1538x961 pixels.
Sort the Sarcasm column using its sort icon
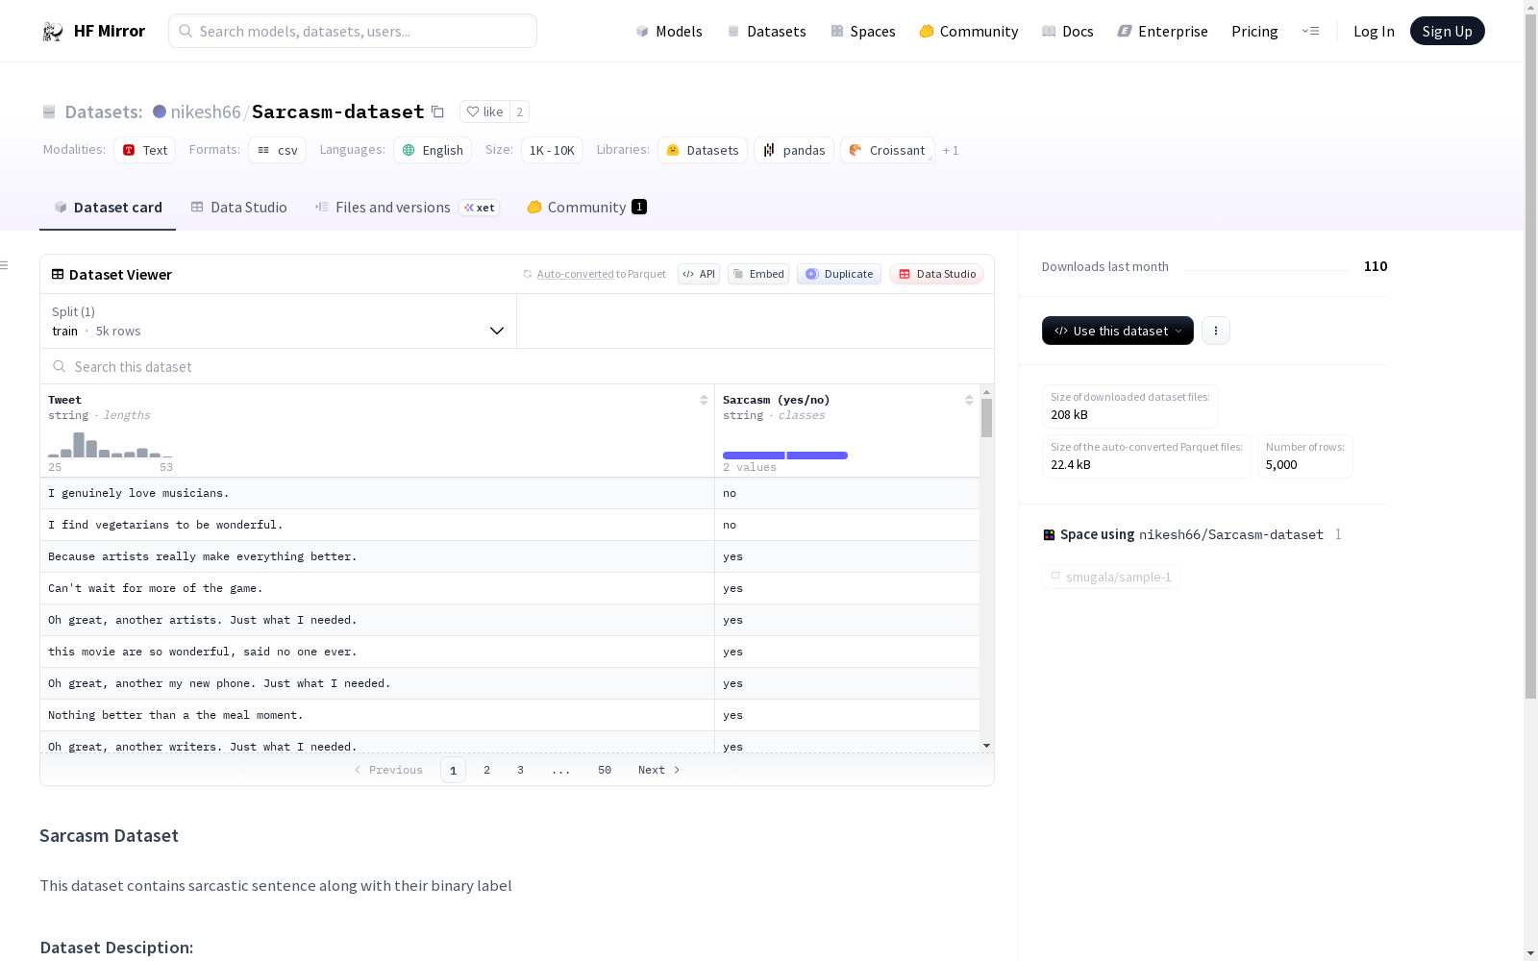tap(969, 400)
